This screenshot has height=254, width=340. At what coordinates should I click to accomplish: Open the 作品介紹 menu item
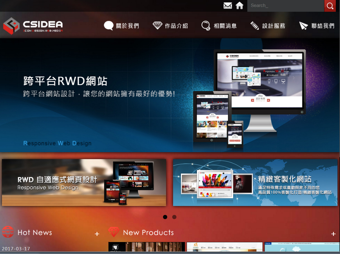point(176,26)
